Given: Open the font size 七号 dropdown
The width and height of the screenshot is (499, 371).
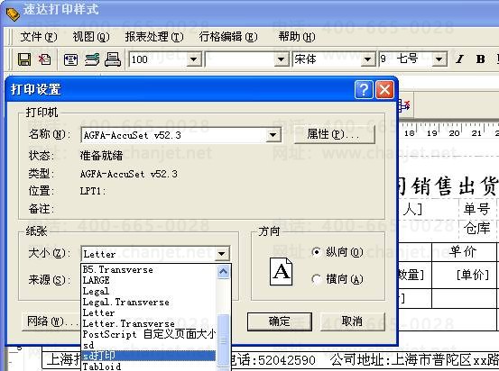Looking at the screenshot, I should [x=439, y=59].
